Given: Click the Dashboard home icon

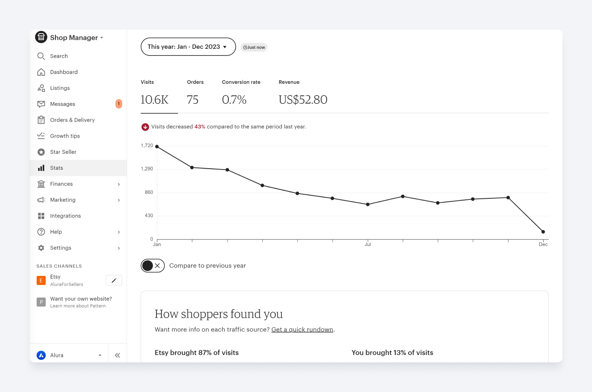Looking at the screenshot, I should (x=41, y=72).
